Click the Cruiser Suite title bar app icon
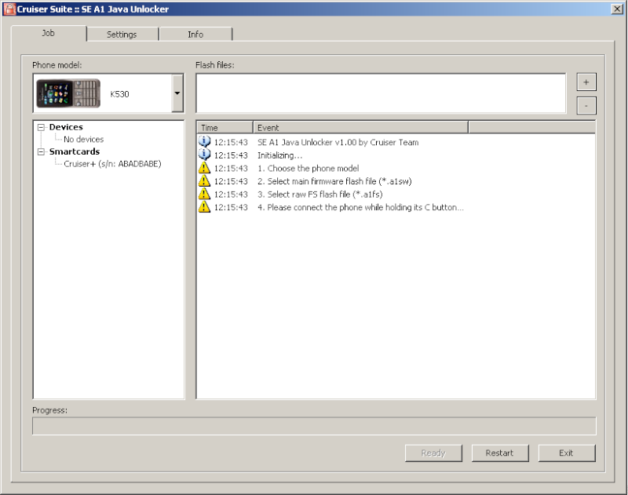Image resolution: width=628 pixels, height=495 pixels. [9, 9]
